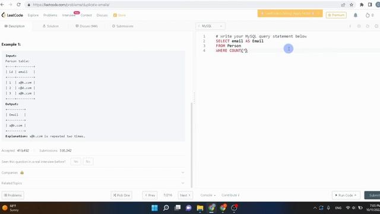Switch to the Solution tab
This screenshot has width=380, height=214.
pyautogui.click(x=50, y=26)
